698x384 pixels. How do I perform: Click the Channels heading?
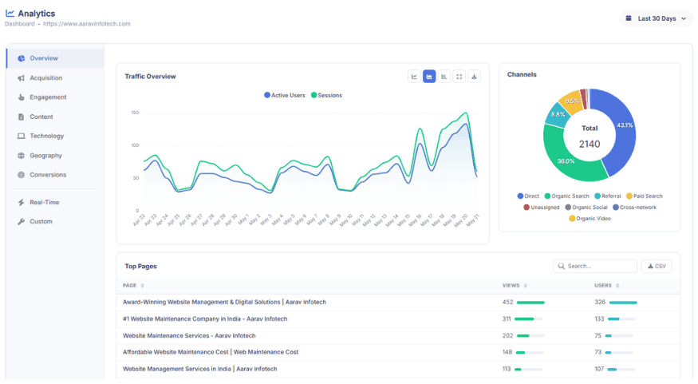coord(522,74)
